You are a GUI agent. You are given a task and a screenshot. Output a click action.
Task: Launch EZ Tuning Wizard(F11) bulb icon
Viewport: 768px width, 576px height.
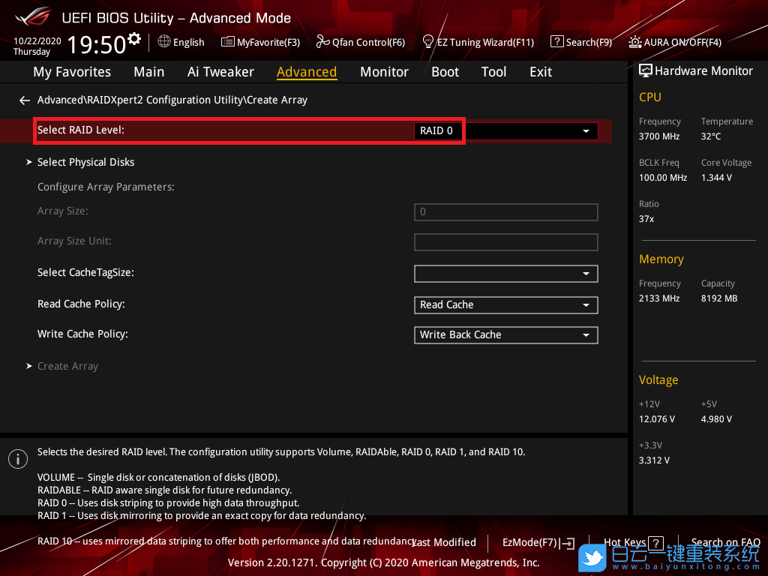click(428, 41)
